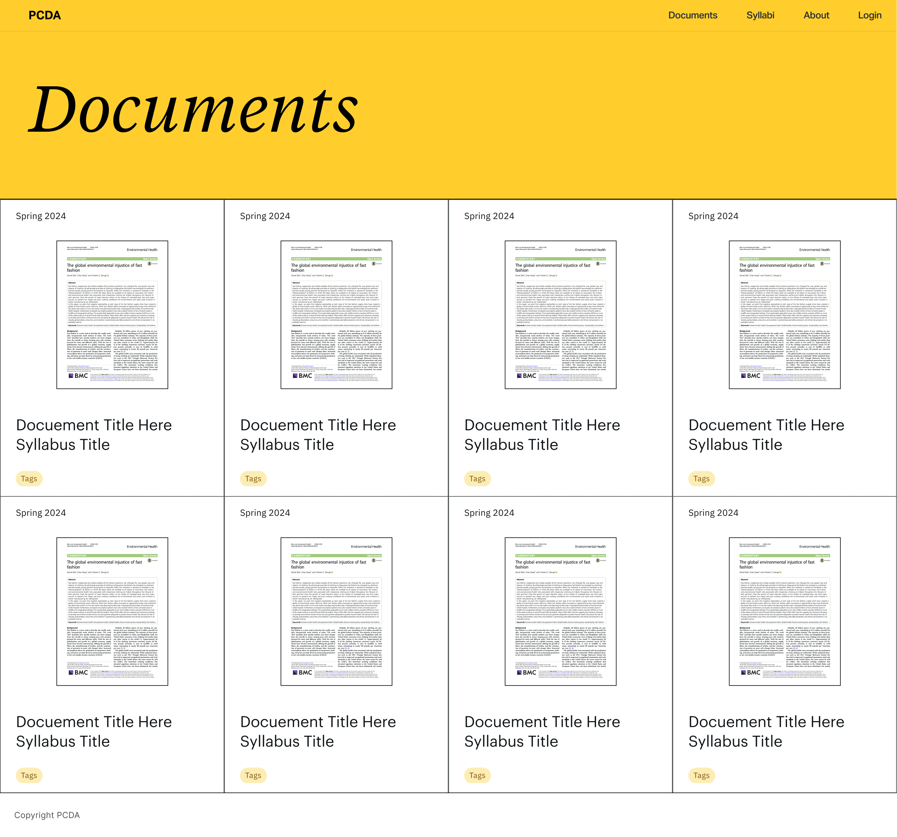The height and width of the screenshot is (837, 897).
Task: Click Docuement Title Here on fourth bottom card
Action: [x=766, y=722]
